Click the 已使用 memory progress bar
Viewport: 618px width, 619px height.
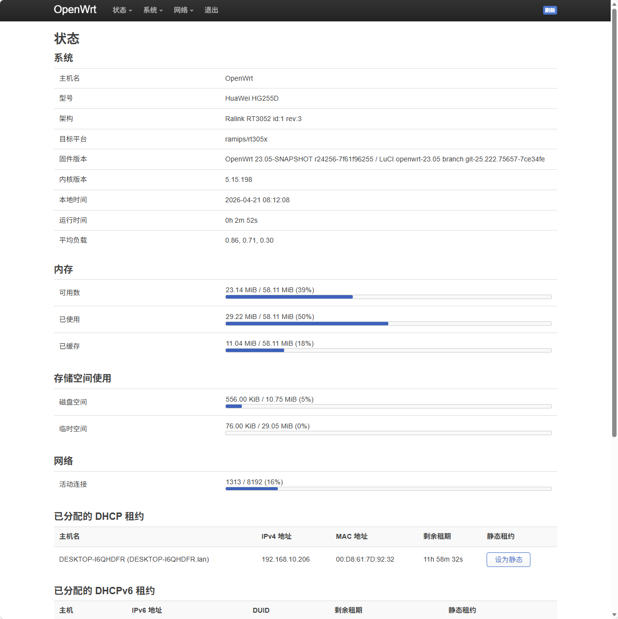click(x=388, y=323)
